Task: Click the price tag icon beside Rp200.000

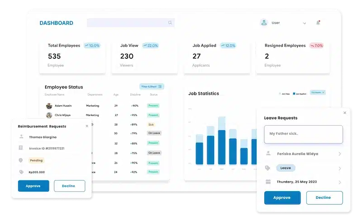Action: (21, 172)
